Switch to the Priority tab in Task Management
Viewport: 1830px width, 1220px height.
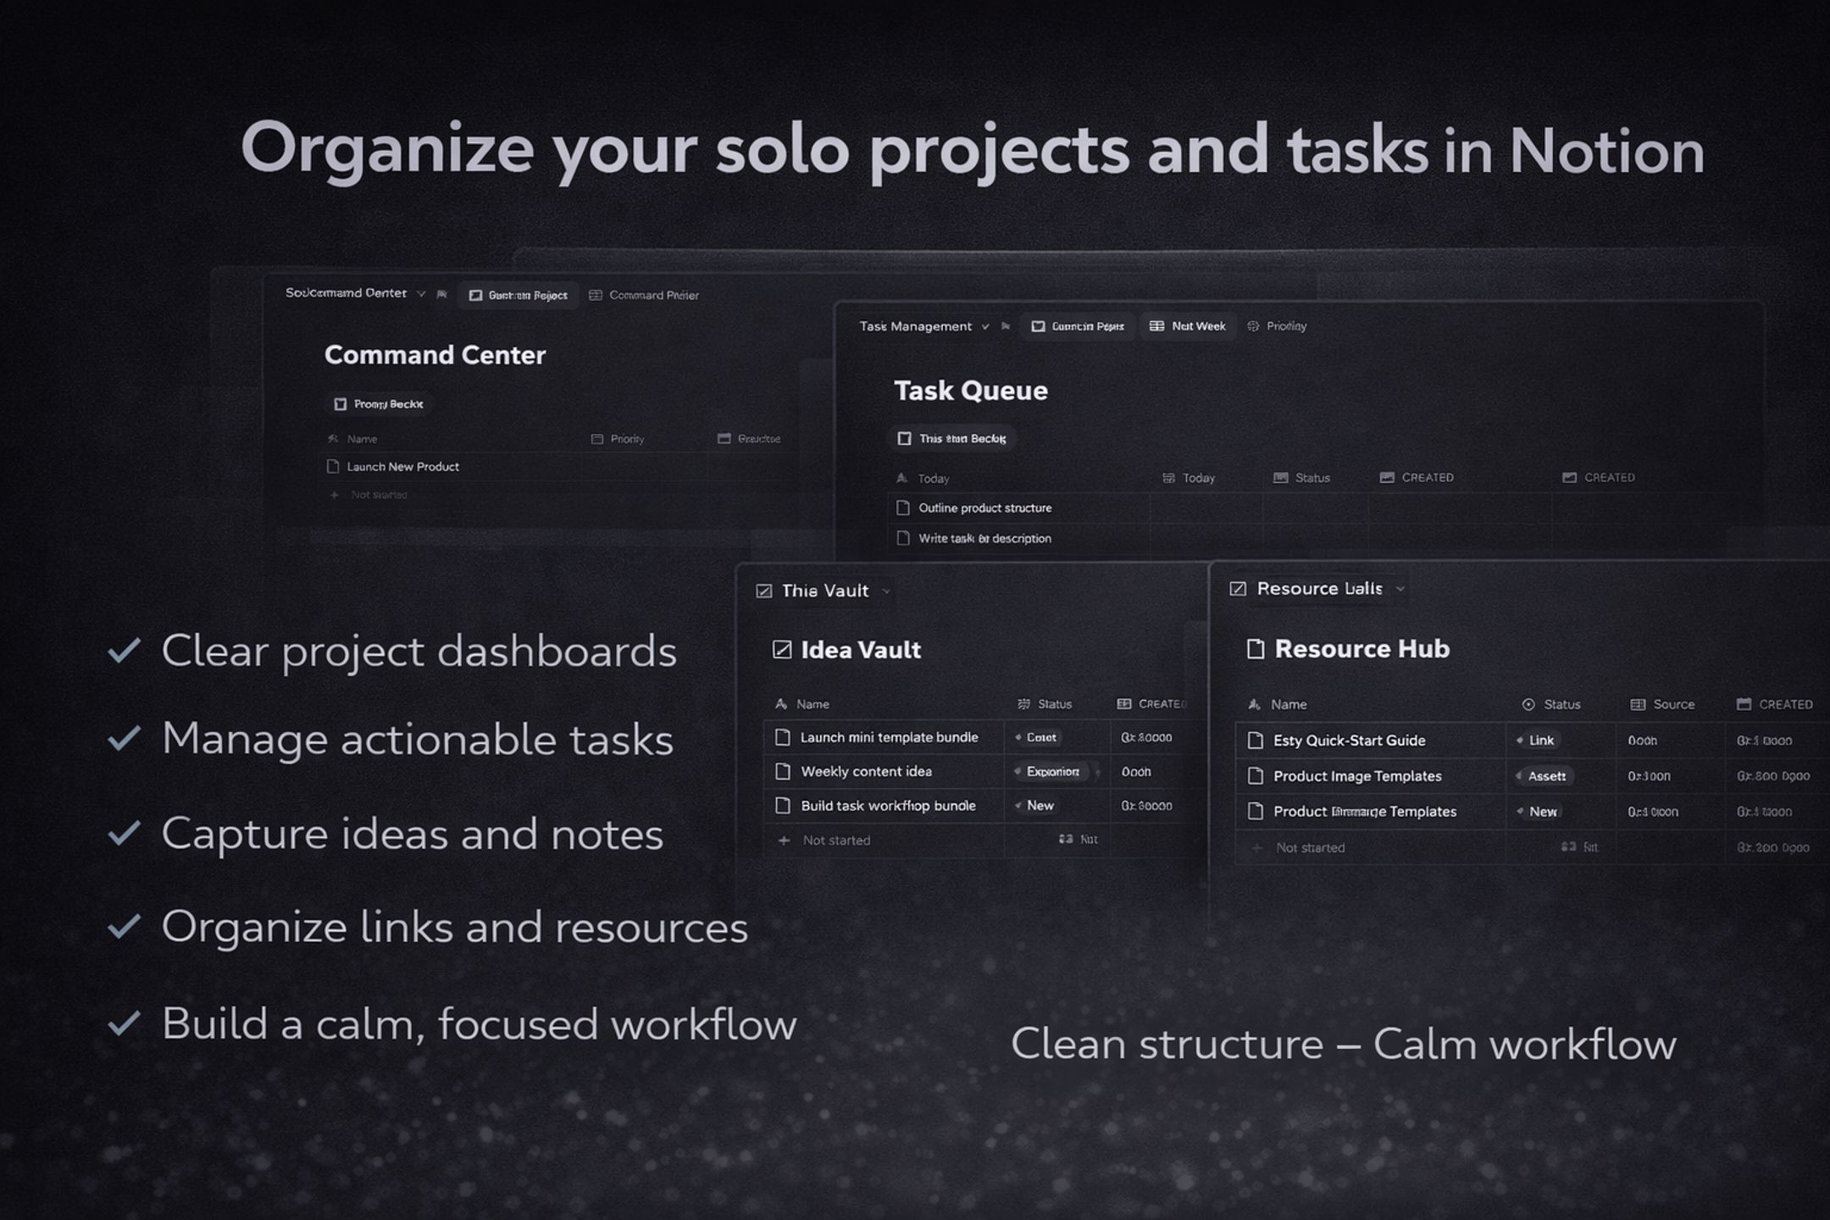(x=1277, y=326)
